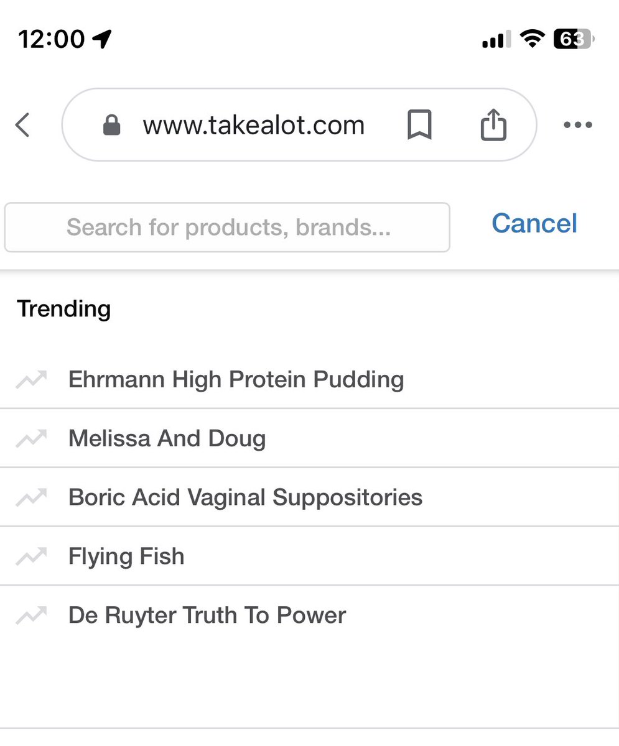
Task: Click the trending arrow beside Melissa And Doug
Action: 31,438
